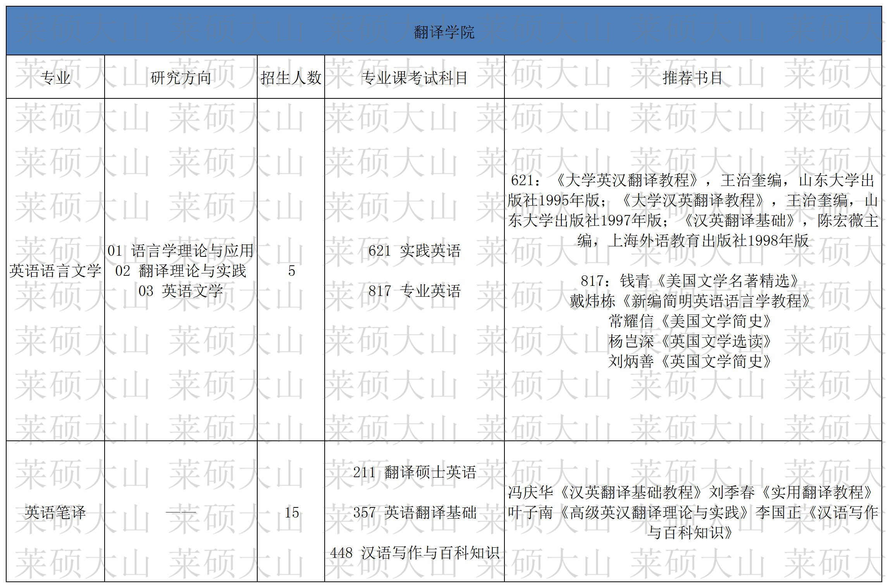Click 02 翻译理论与实践 direction
This screenshot has height=588, width=888.
point(181,271)
